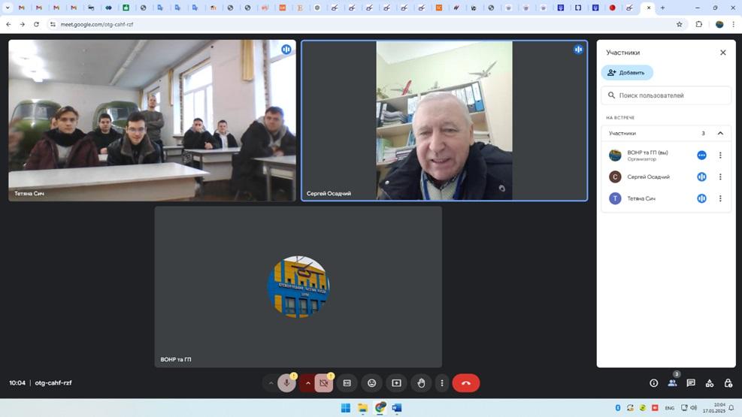Open meeting details info icon
The height and width of the screenshot is (417, 742).
[x=653, y=383]
